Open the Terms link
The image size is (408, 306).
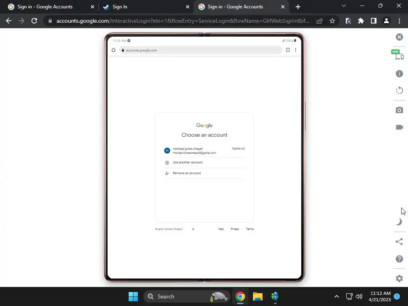(250, 229)
